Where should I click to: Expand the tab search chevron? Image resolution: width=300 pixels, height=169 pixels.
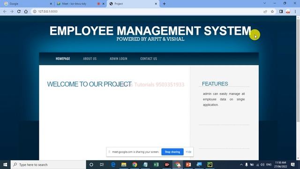tap(264, 3)
